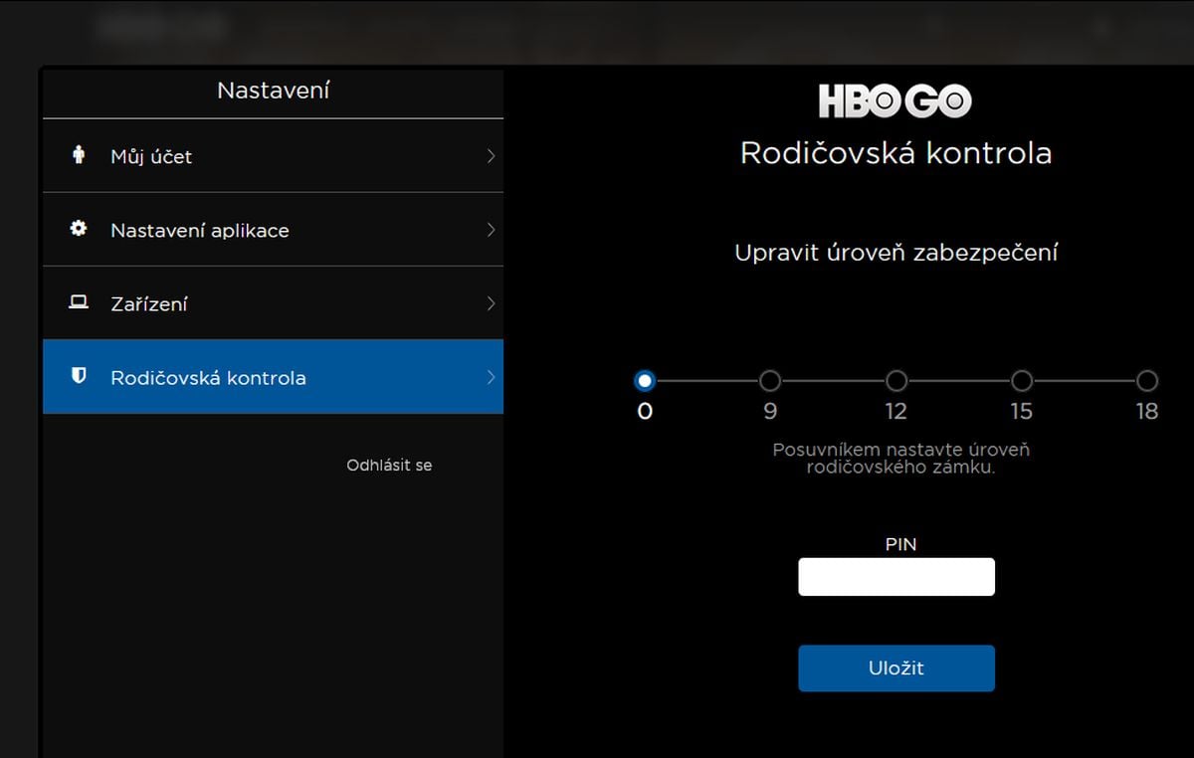Click the person icon beside Můj účet
The width and height of the screenshot is (1194, 758).
point(79,155)
